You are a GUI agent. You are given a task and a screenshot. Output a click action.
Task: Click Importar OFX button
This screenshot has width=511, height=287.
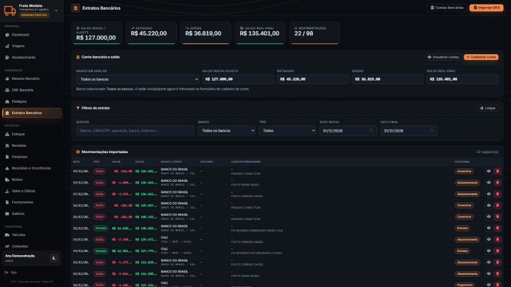pyautogui.click(x=486, y=8)
